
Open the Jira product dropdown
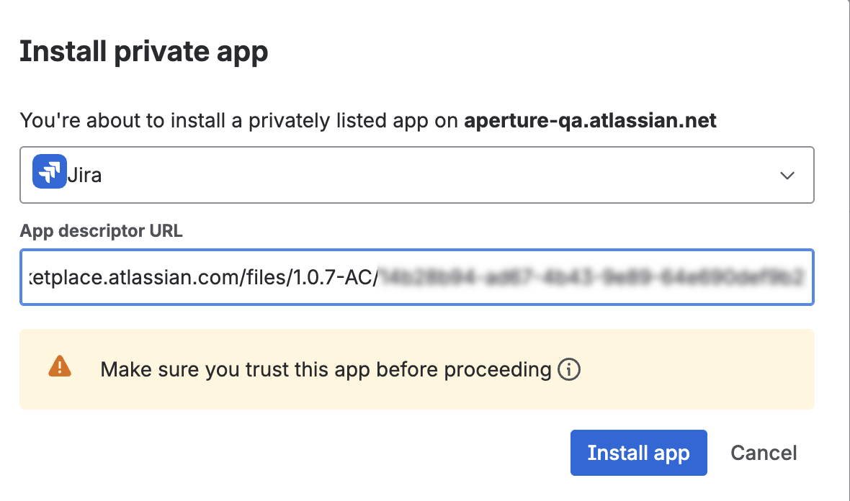(416, 175)
